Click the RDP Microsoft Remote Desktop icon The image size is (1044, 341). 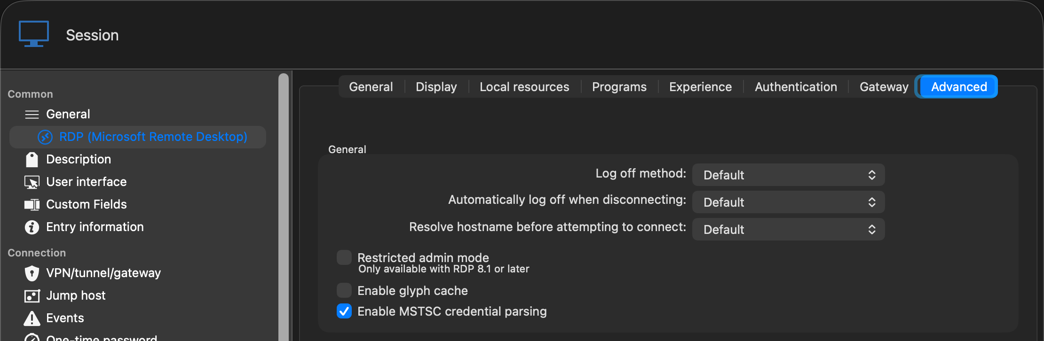[x=45, y=137]
